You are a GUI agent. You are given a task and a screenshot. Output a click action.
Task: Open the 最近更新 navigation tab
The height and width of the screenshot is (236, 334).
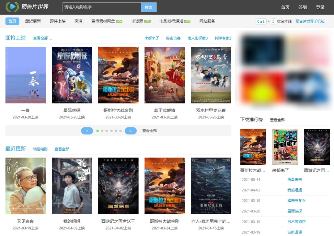[33, 21]
